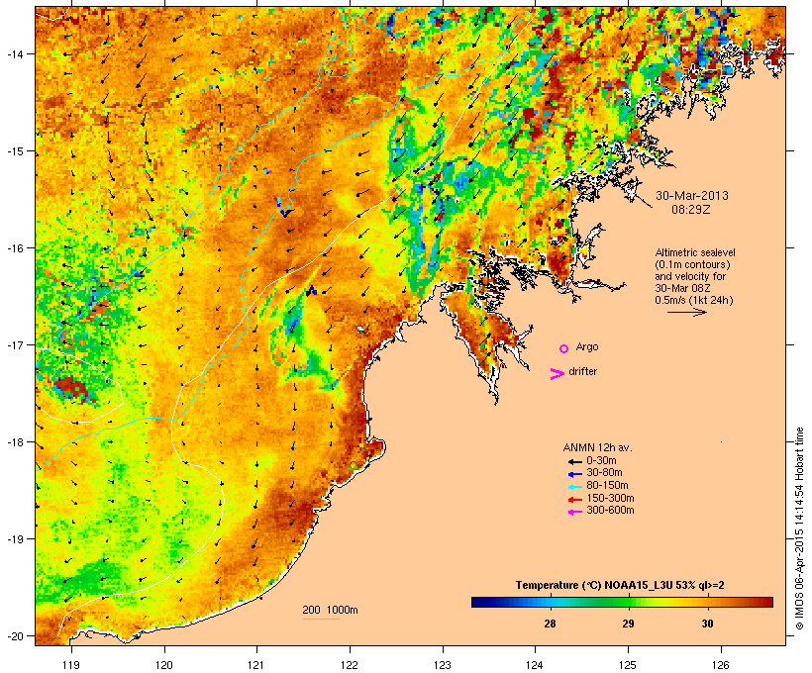Click the latitude axis label -20
The width and height of the screenshot is (812, 673).
coord(15,635)
